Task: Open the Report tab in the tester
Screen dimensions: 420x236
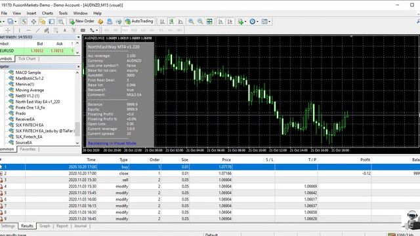Action: pos(62,226)
